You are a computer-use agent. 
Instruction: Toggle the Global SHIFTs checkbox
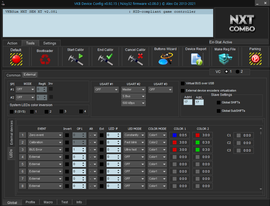point(219,103)
